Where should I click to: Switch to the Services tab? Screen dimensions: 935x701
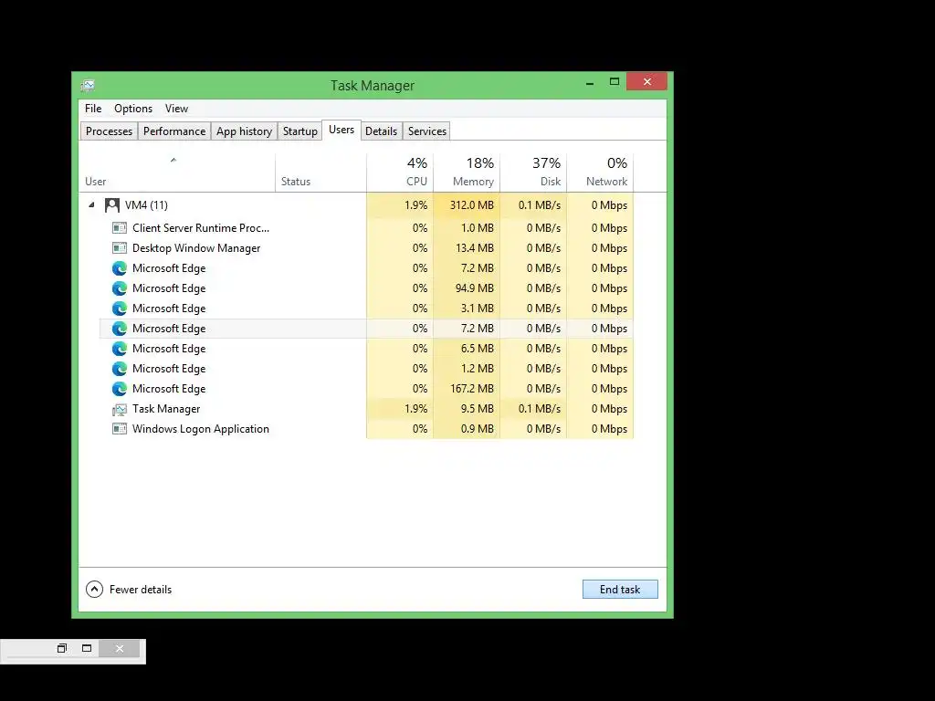click(427, 131)
